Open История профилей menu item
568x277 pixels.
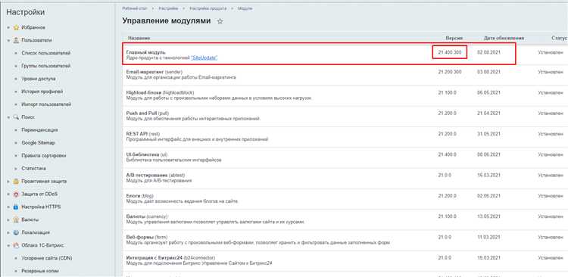pos(42,92)
